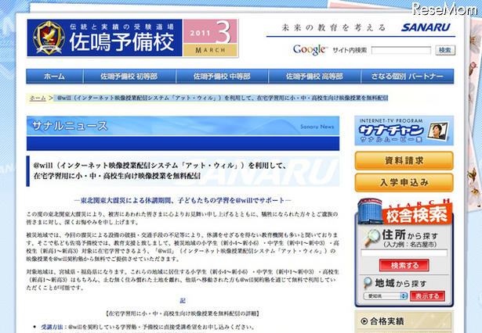The width and height of the screenshot is (482, 333).
Task: Click the blue subtitle about 東北関東大震災
Action: click(183, 201)
